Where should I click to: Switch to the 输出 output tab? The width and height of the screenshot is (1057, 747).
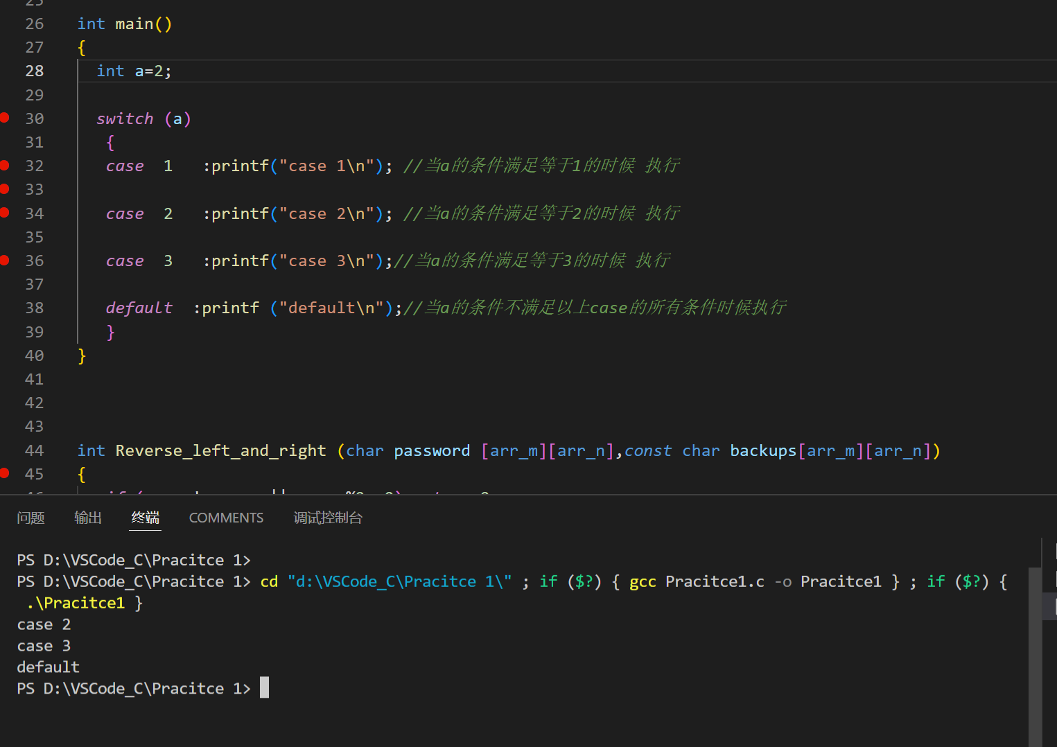(88, 518)
